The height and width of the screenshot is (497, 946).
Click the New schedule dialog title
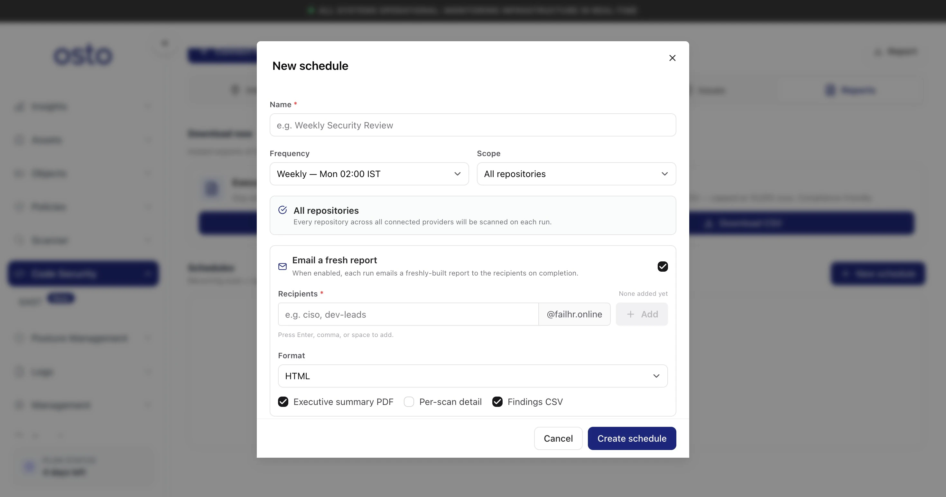(x=310, y=66)
